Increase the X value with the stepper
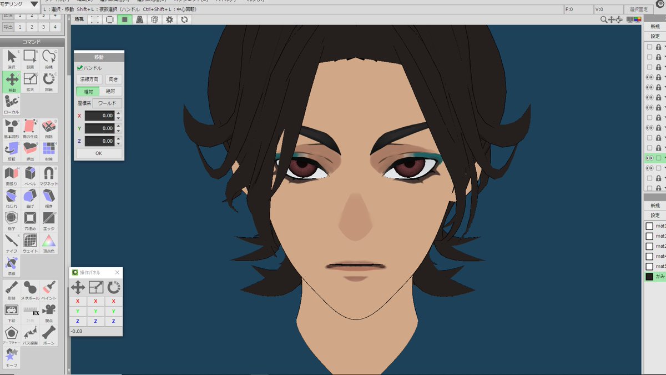Image resolution: width=666 pixels, height=375 pixels. coord(118,113)
